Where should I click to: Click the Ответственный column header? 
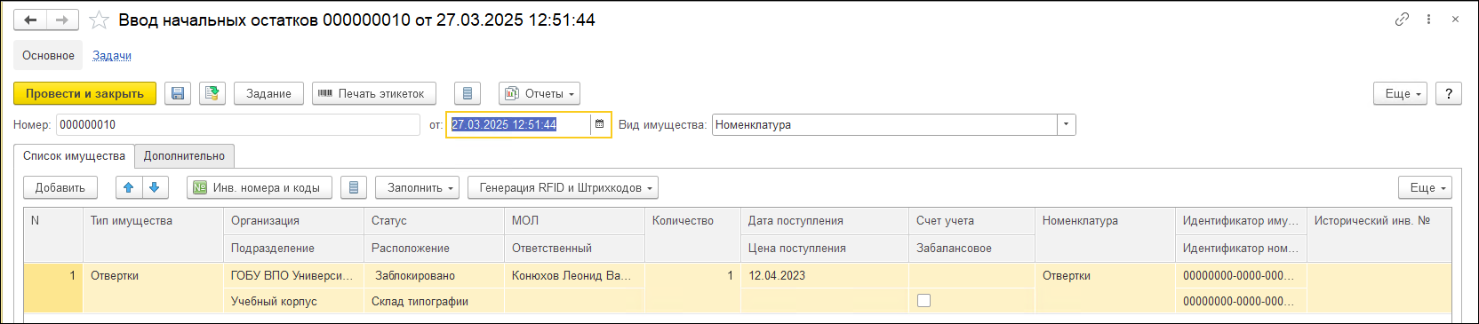[574, 248]
